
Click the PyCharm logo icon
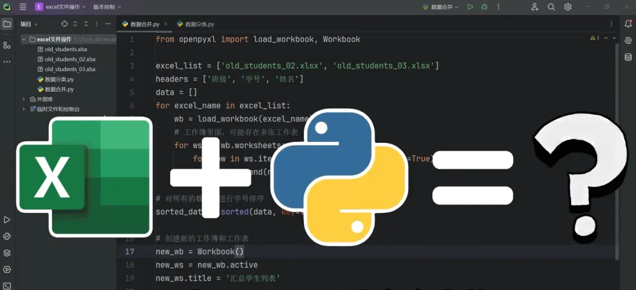7,7
